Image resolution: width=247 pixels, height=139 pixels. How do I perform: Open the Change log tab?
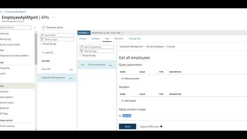tap(135, 39)
